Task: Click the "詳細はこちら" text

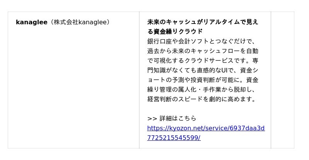Action: tap(178, 118)
